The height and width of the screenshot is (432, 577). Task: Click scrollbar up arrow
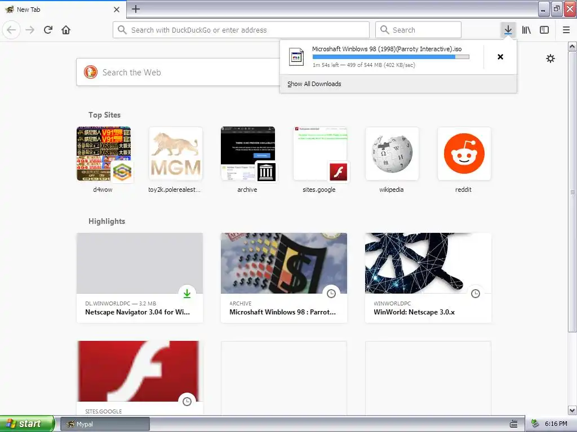click(572, 46)
